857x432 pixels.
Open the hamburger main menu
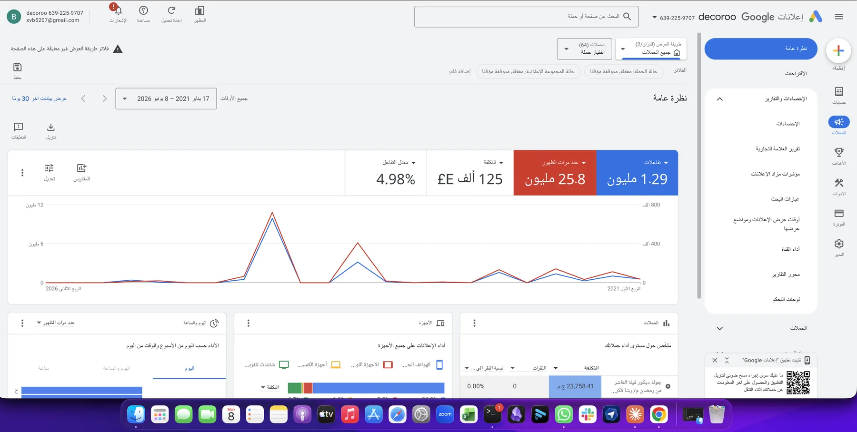point(839,17)
